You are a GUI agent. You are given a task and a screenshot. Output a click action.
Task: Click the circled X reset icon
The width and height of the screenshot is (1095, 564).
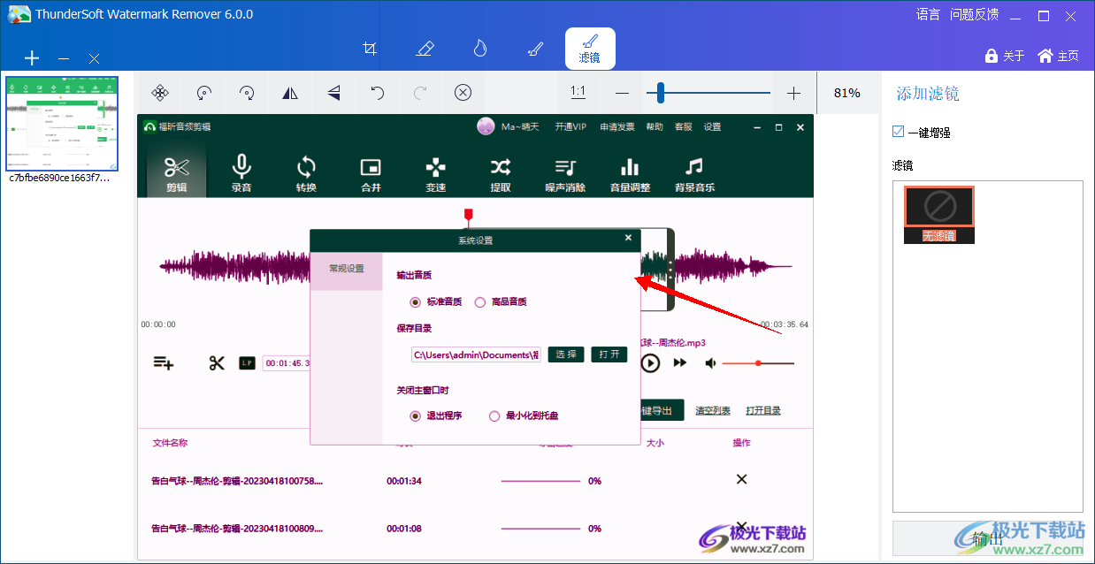point(463,93)
